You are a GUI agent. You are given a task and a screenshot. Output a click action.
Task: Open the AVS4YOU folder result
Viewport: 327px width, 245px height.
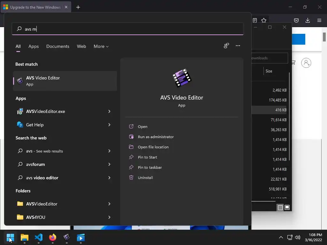65,217
